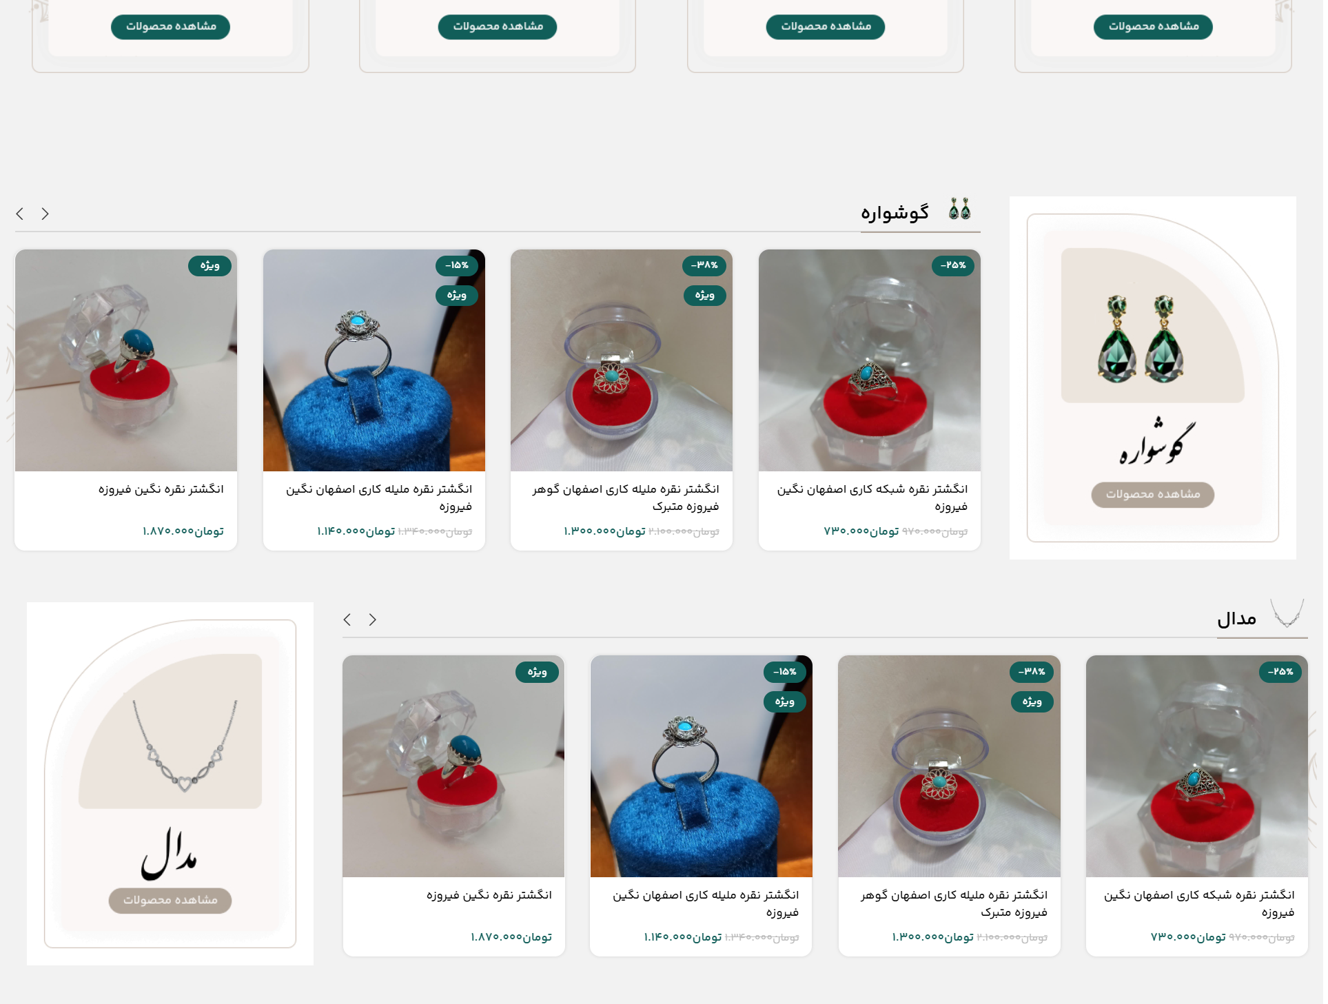1328x1004 pixels.
Task: Click the necklace image in مدال category card
Action: (184, 746)
